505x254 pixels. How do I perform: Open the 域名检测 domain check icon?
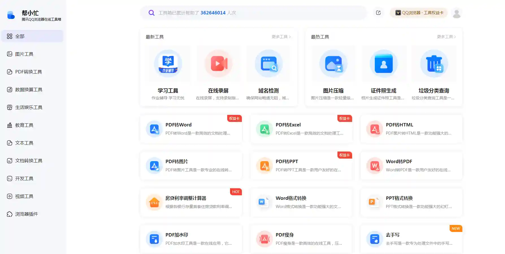(268, 64)
